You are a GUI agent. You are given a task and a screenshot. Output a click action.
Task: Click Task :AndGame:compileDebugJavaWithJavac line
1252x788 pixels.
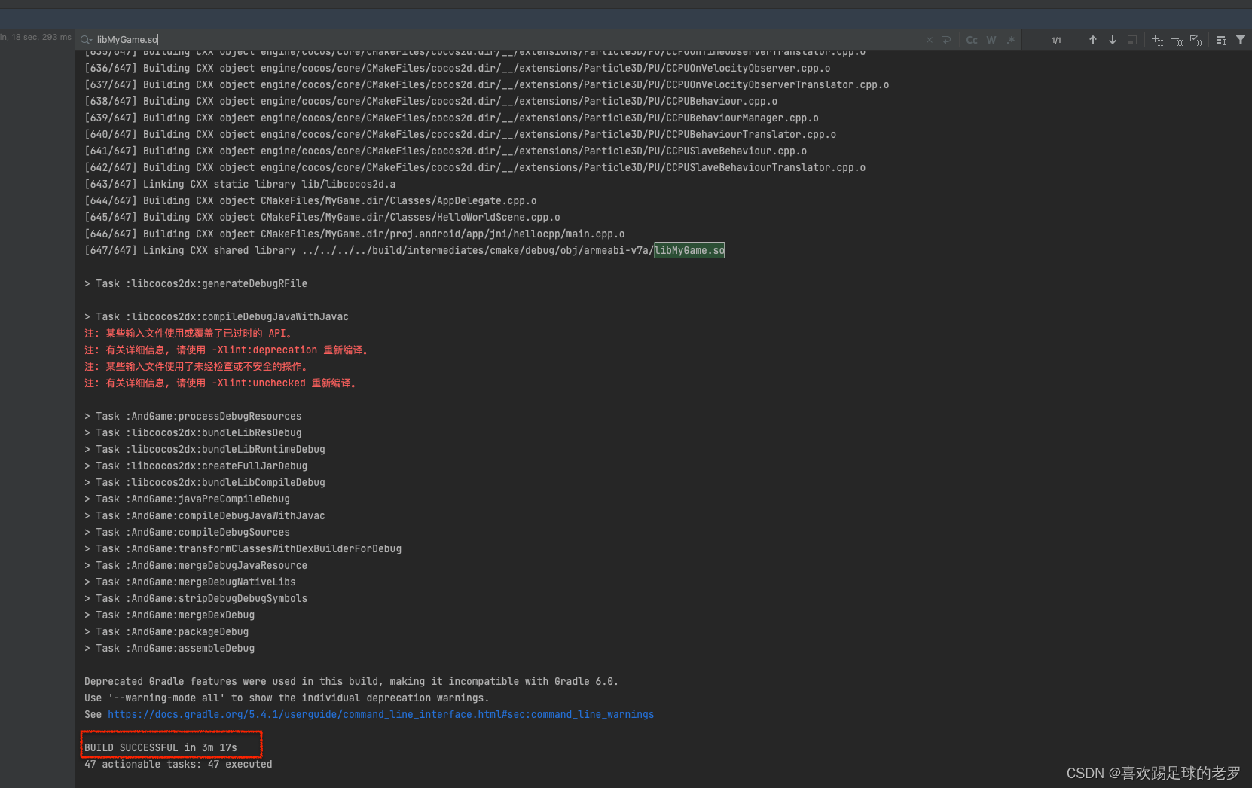point(205,515)
